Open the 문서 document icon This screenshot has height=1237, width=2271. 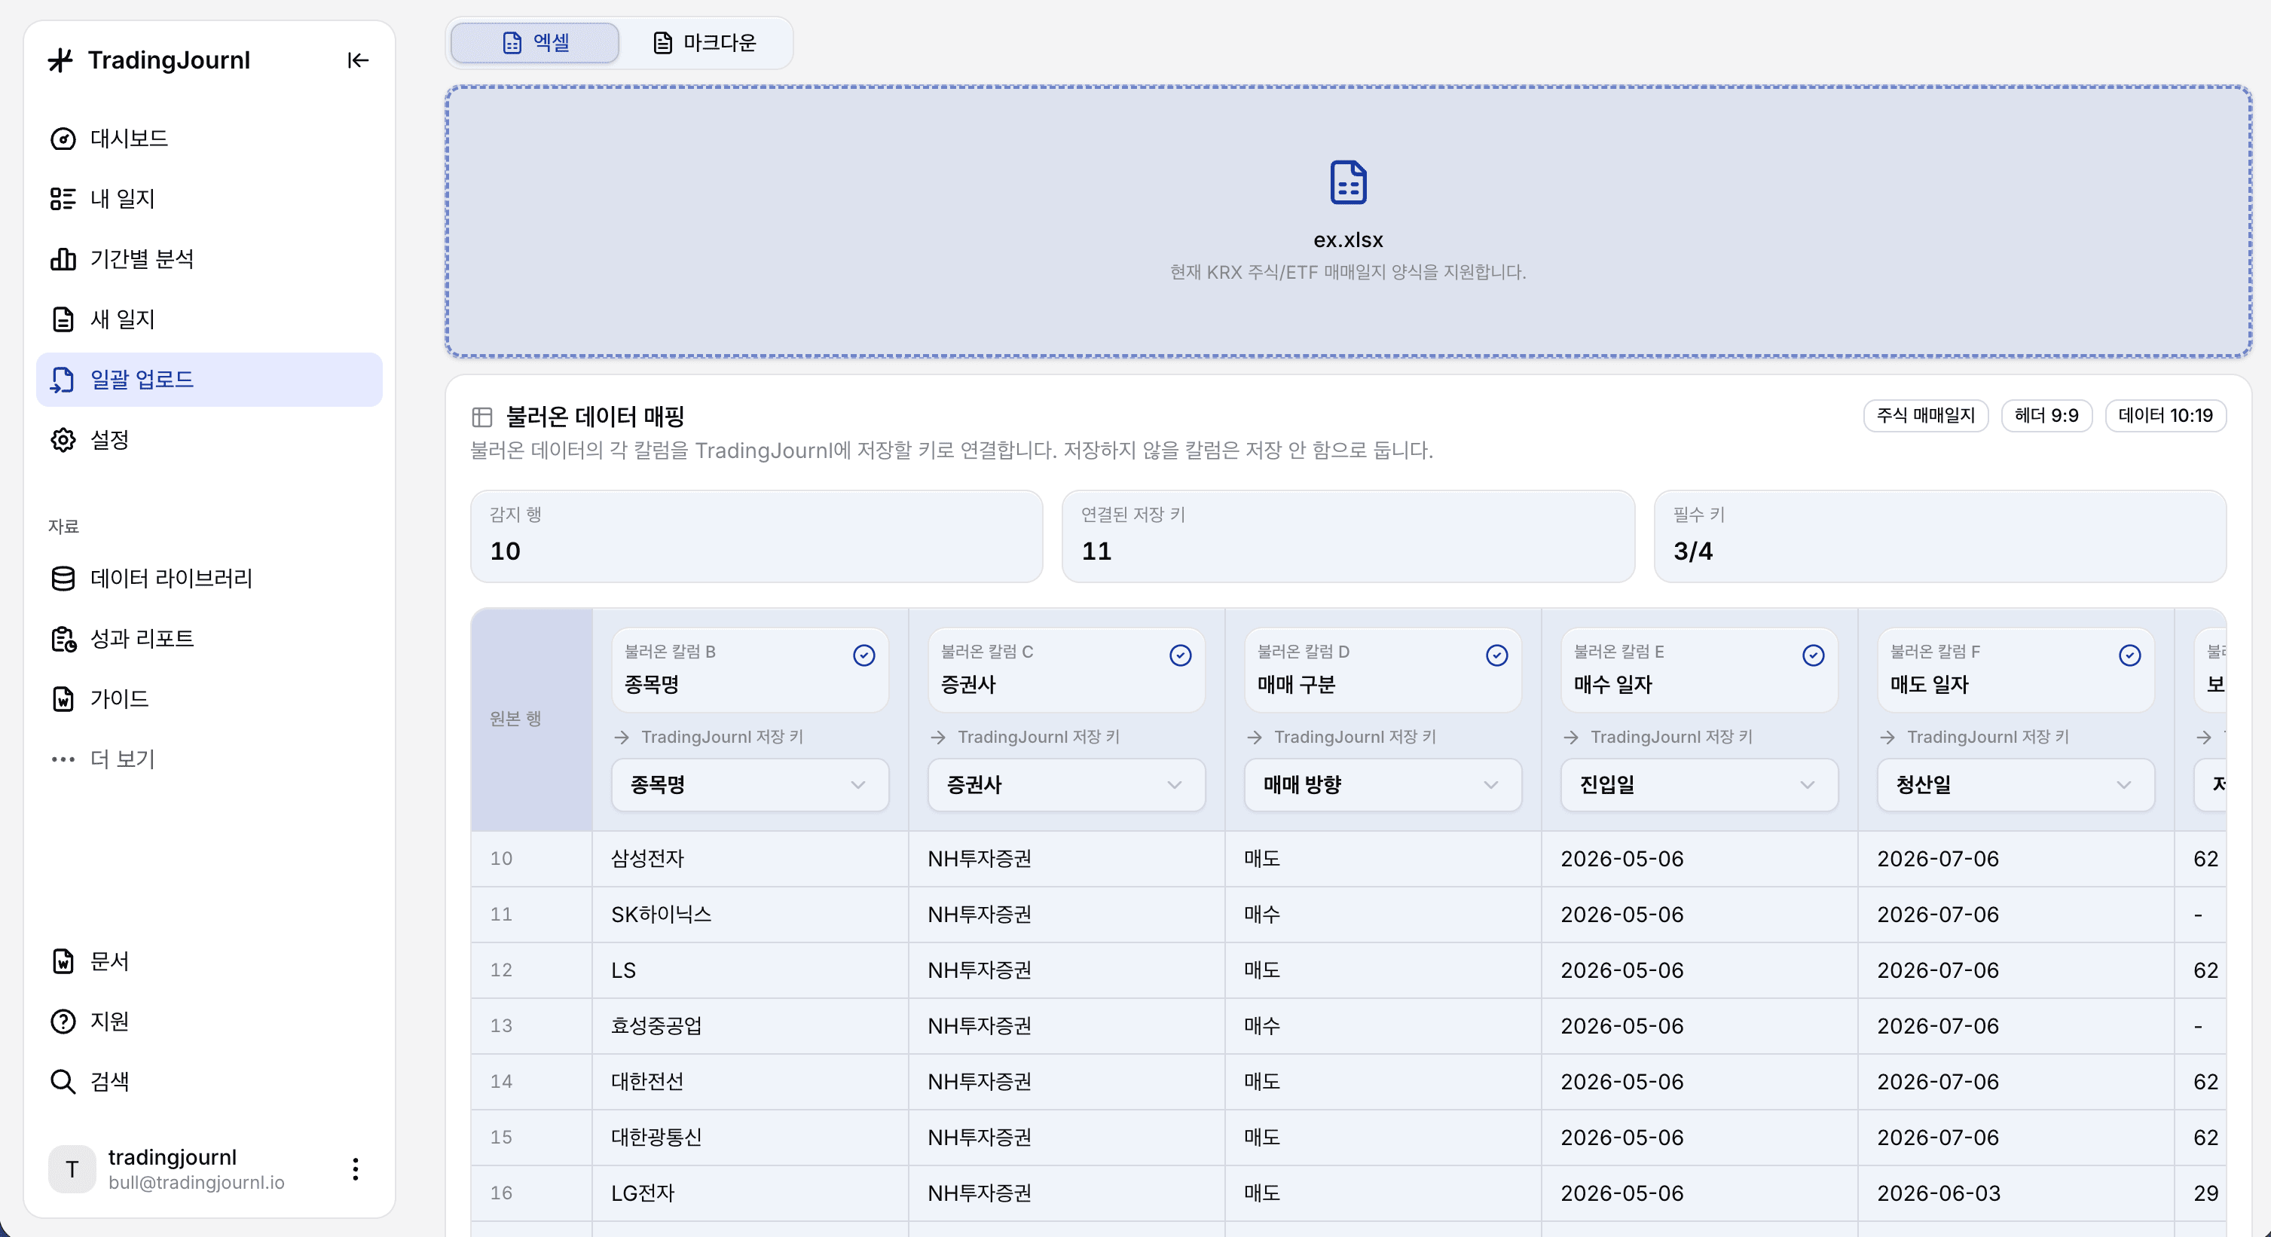click(63, 961)
